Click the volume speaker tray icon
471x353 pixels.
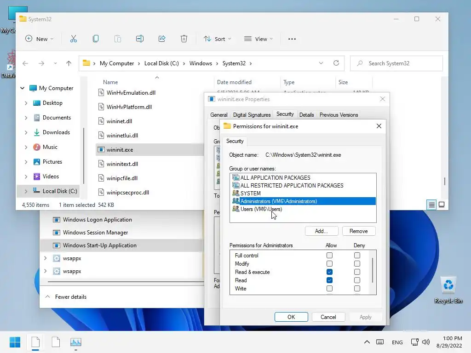click(x=425, y=342)
